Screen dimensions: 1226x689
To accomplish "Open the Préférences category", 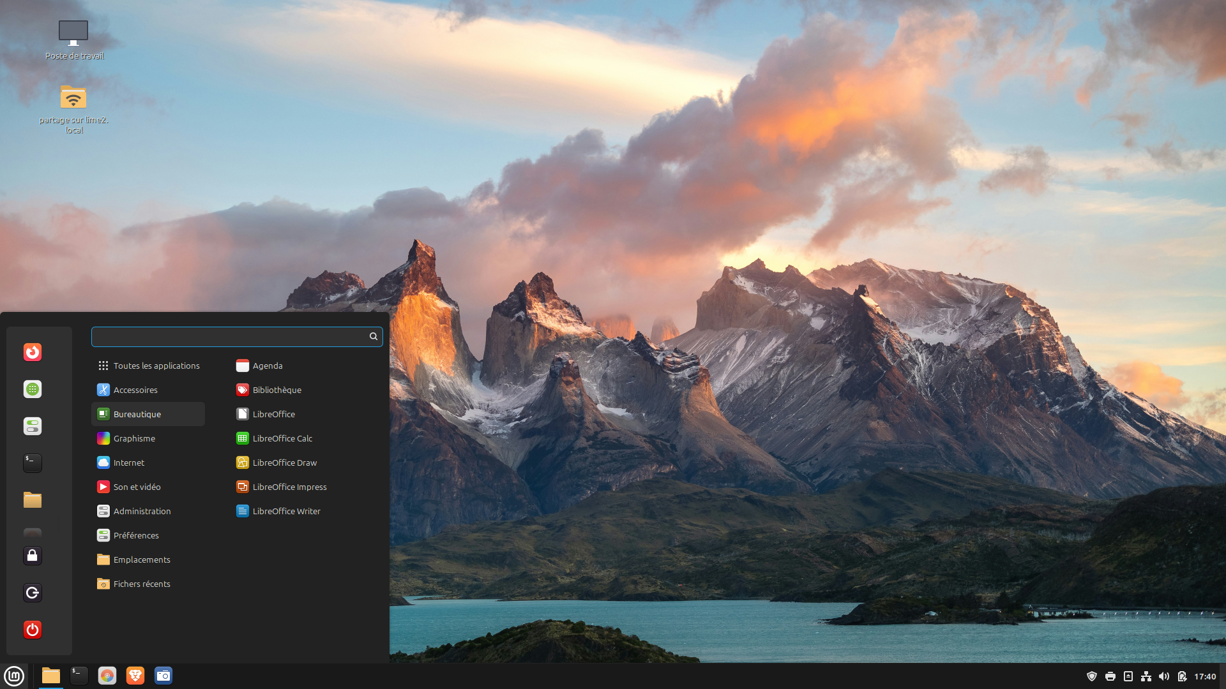I will coord(136,535).
